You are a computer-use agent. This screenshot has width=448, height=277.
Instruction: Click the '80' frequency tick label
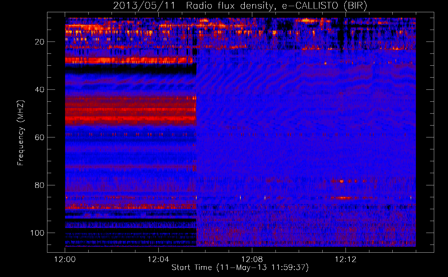pos(40,185)
